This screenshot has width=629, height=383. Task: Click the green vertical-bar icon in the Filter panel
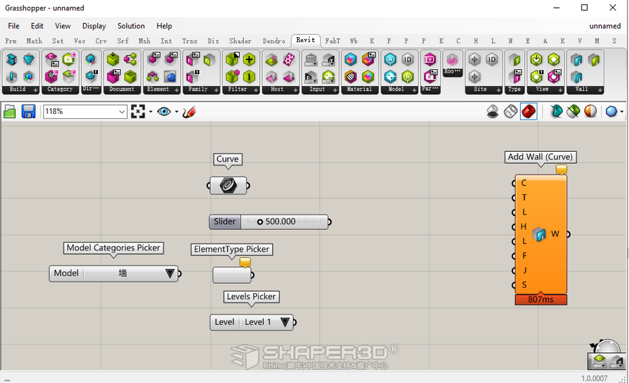[249, 76]
